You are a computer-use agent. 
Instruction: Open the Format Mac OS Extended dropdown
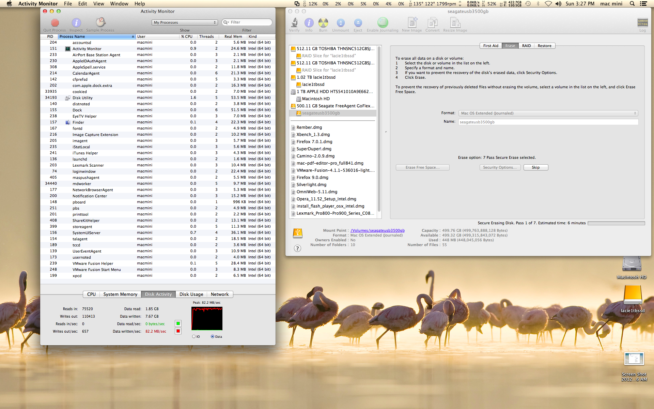(x=548, y=113)
